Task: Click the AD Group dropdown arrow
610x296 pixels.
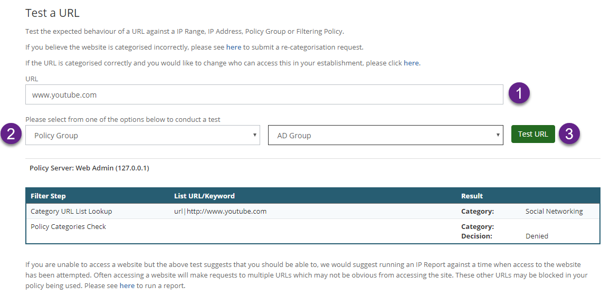Action: [x=498, y=135]
